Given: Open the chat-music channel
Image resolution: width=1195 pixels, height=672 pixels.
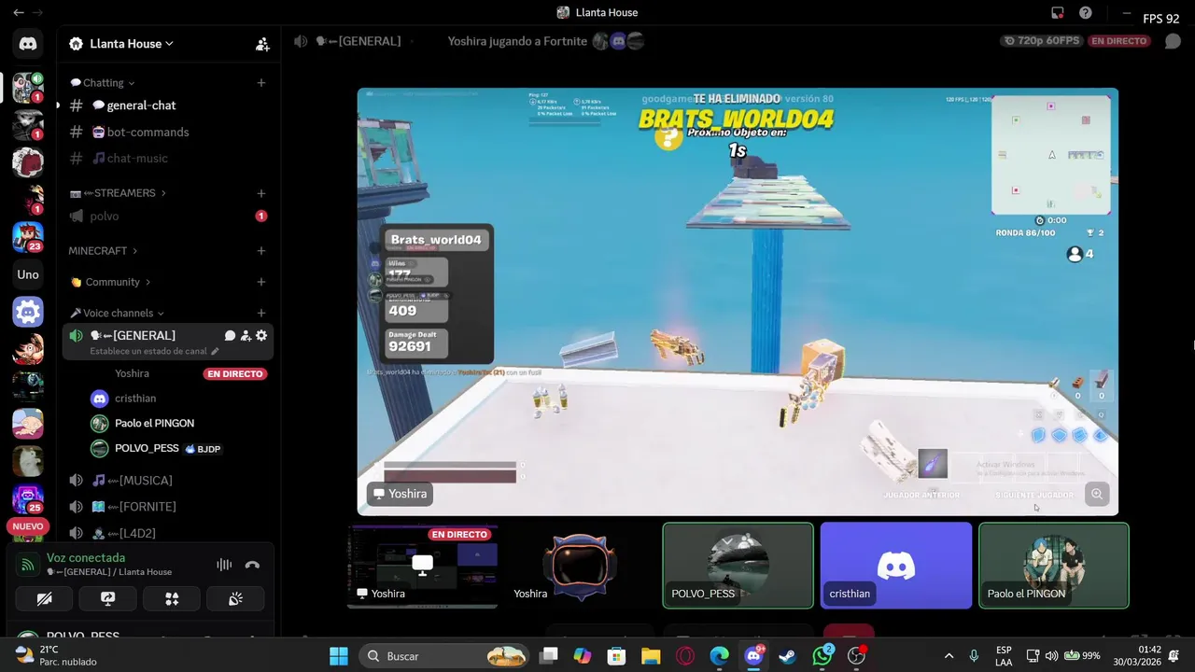Looking at the screenshot, I should click(x=168, y=159).
